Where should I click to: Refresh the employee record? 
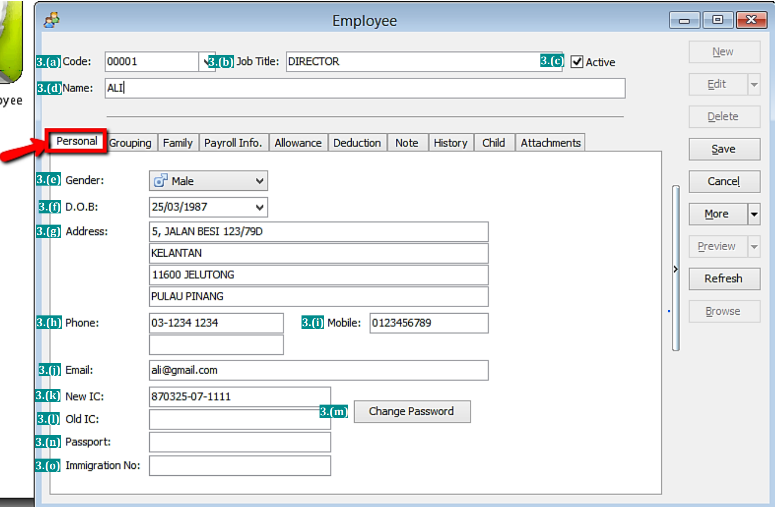724,279
